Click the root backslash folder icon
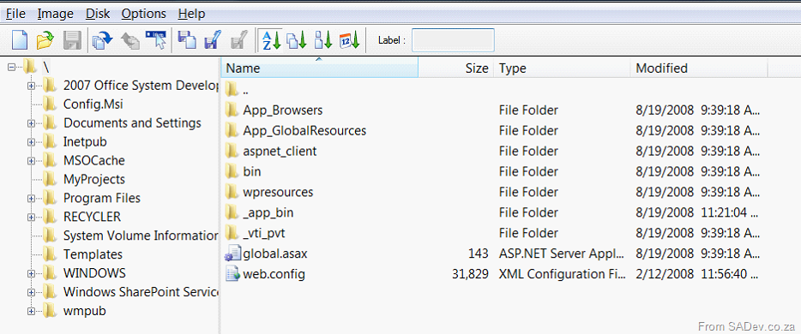 pos(31,66)
